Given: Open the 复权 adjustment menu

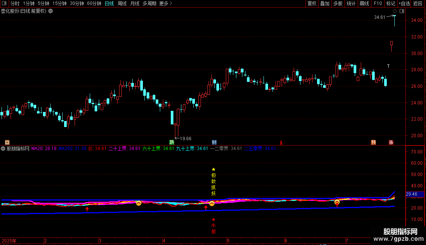Looking at the screenshot, I should pos(312,3).
